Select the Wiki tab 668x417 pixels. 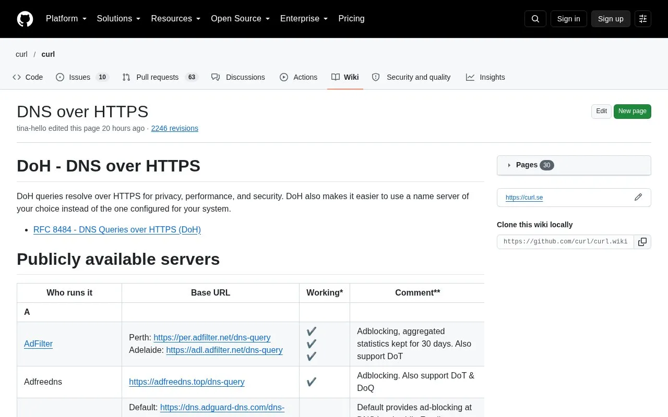[x=345, y=77]
